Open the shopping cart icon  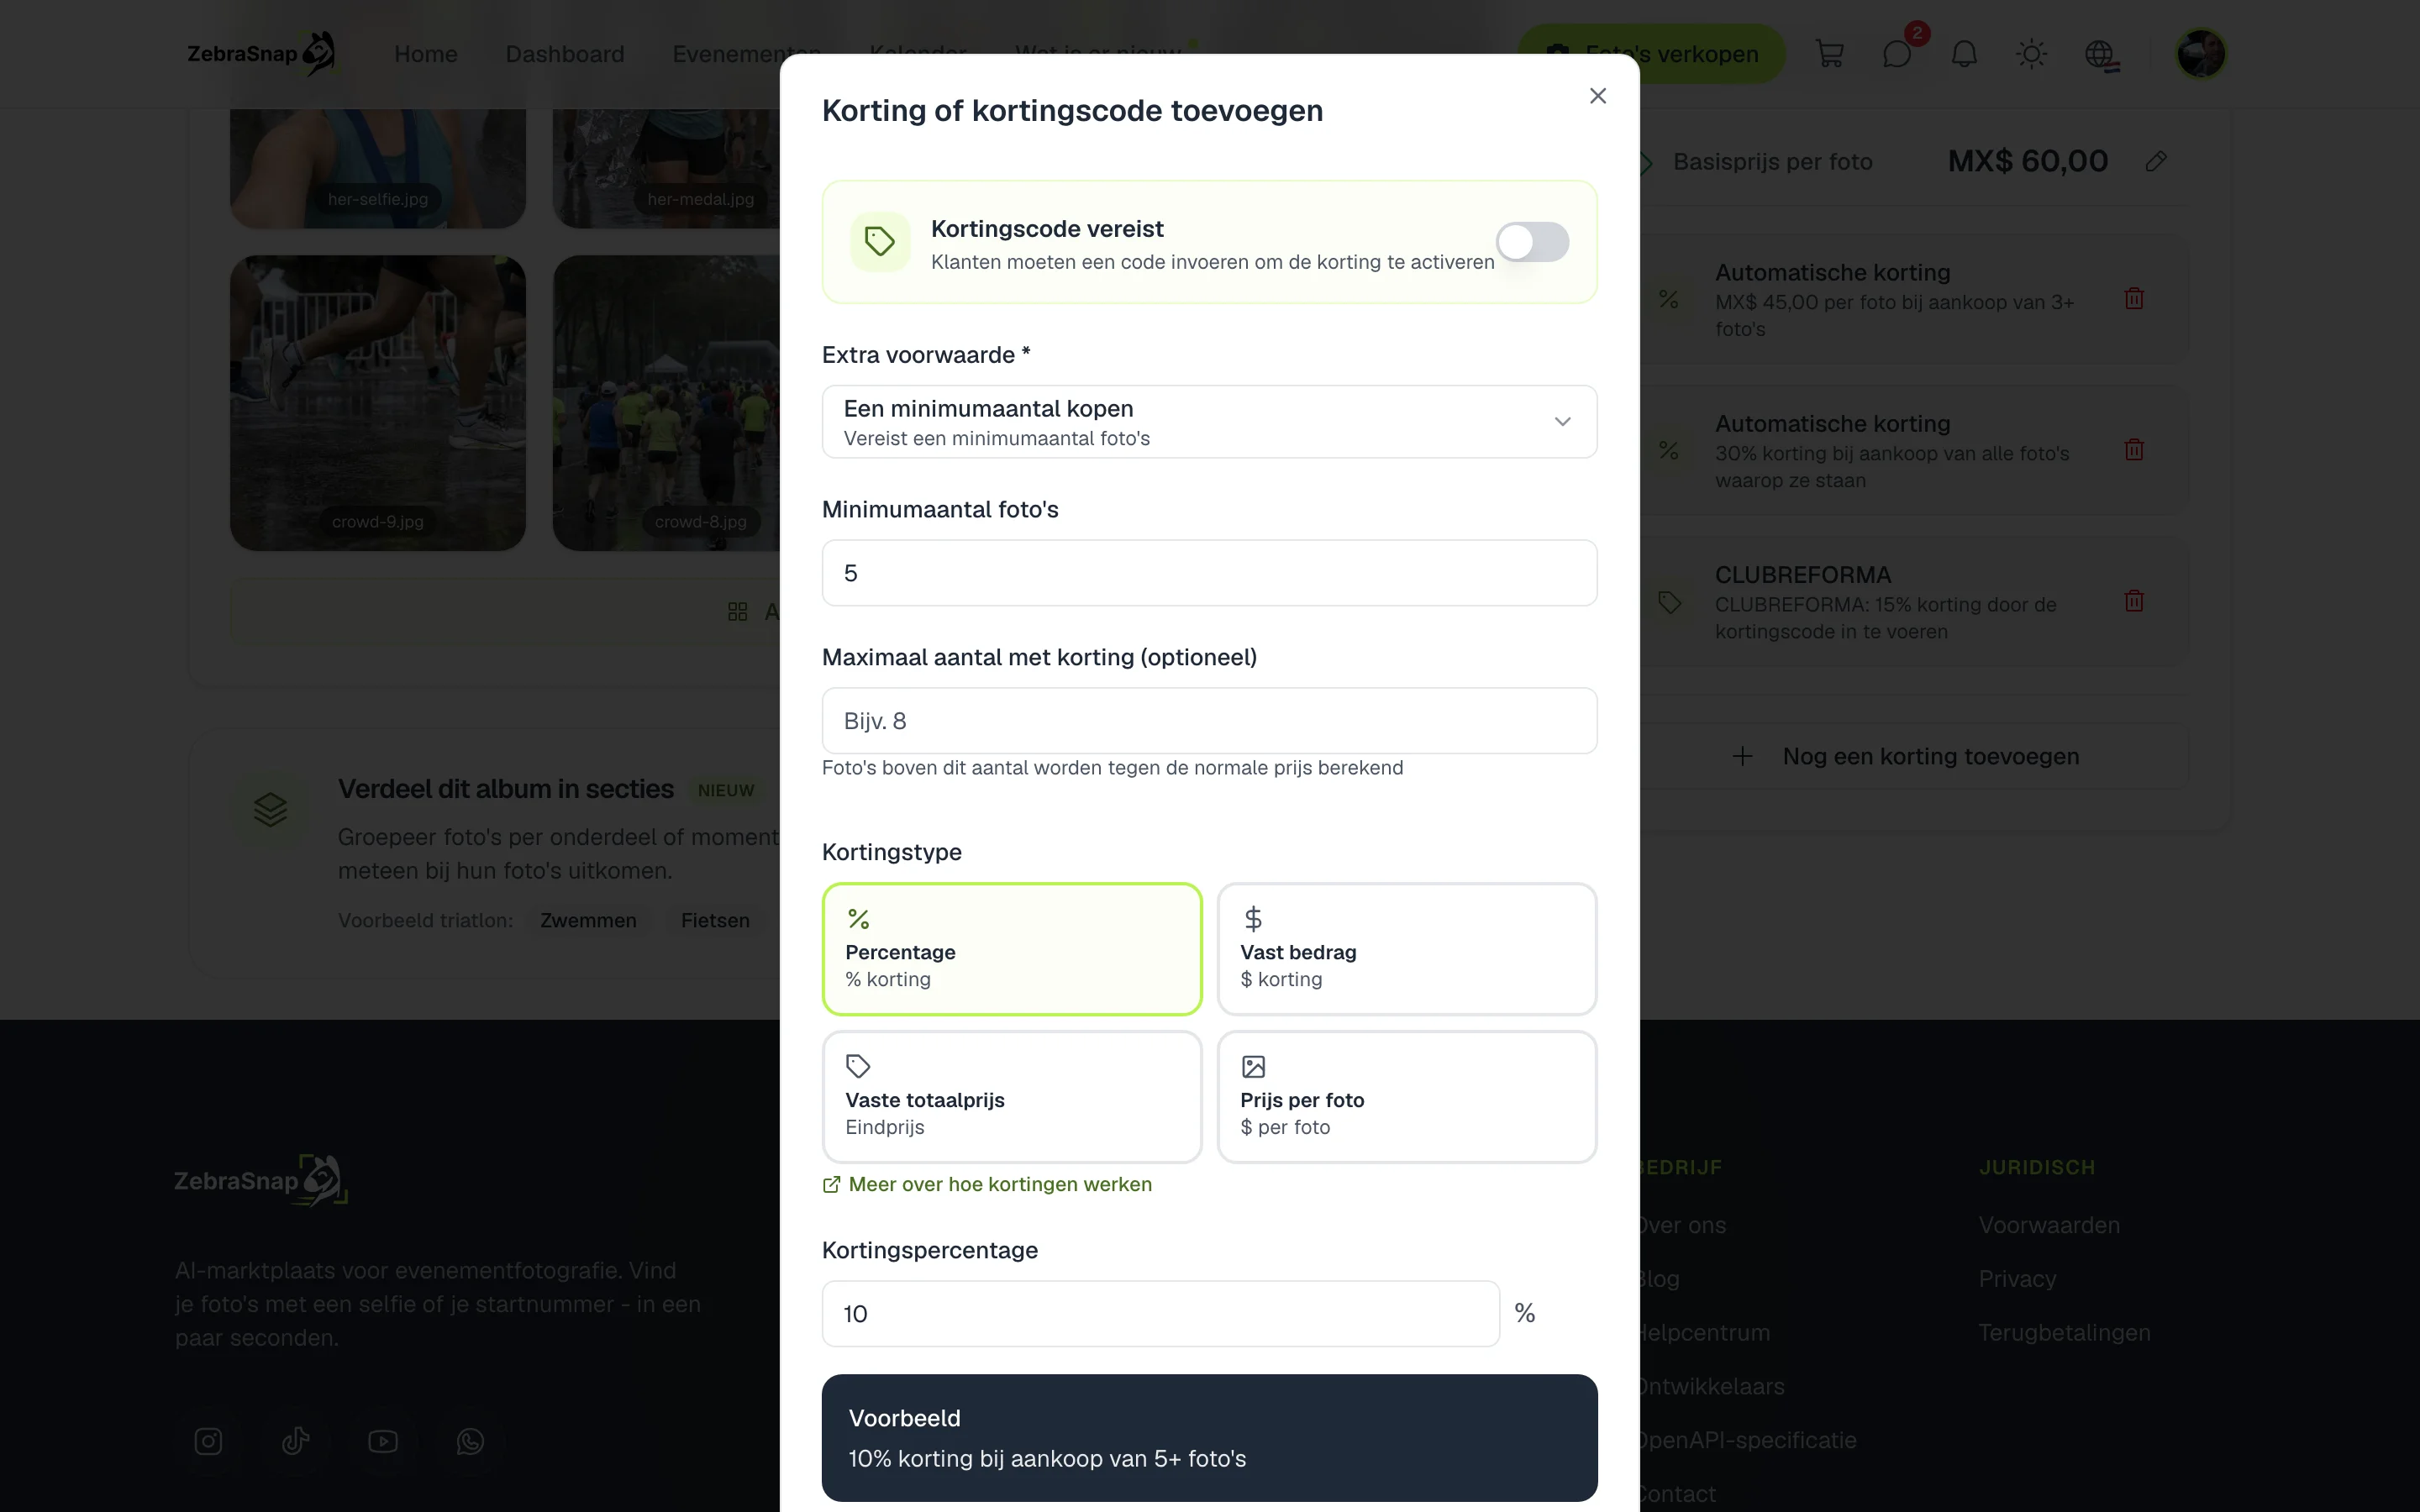[x=1829, y=54]
